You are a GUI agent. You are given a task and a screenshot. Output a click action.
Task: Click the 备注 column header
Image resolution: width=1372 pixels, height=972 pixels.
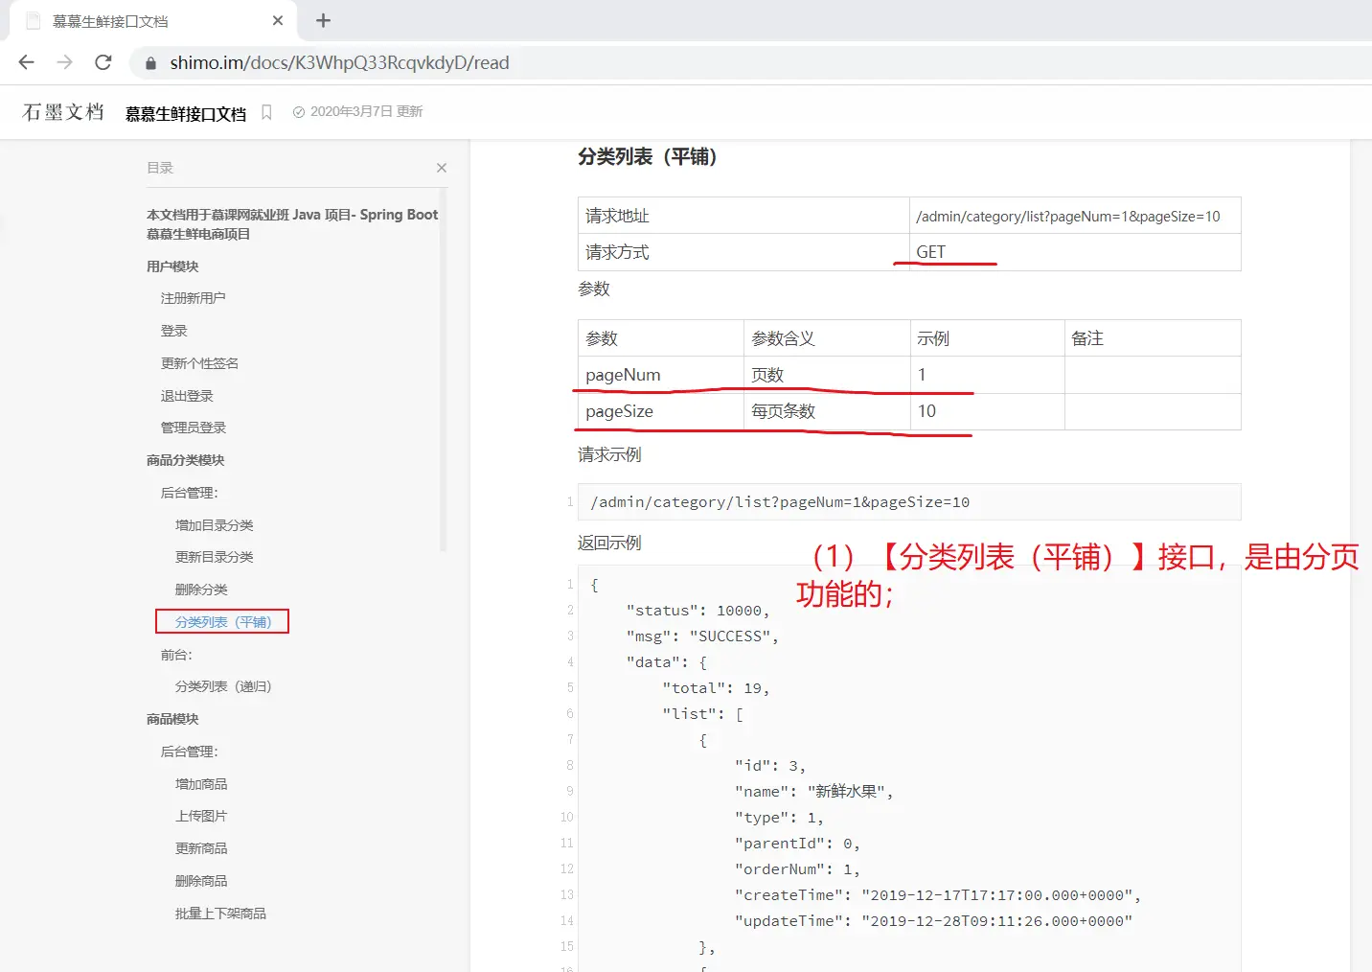1153,338
